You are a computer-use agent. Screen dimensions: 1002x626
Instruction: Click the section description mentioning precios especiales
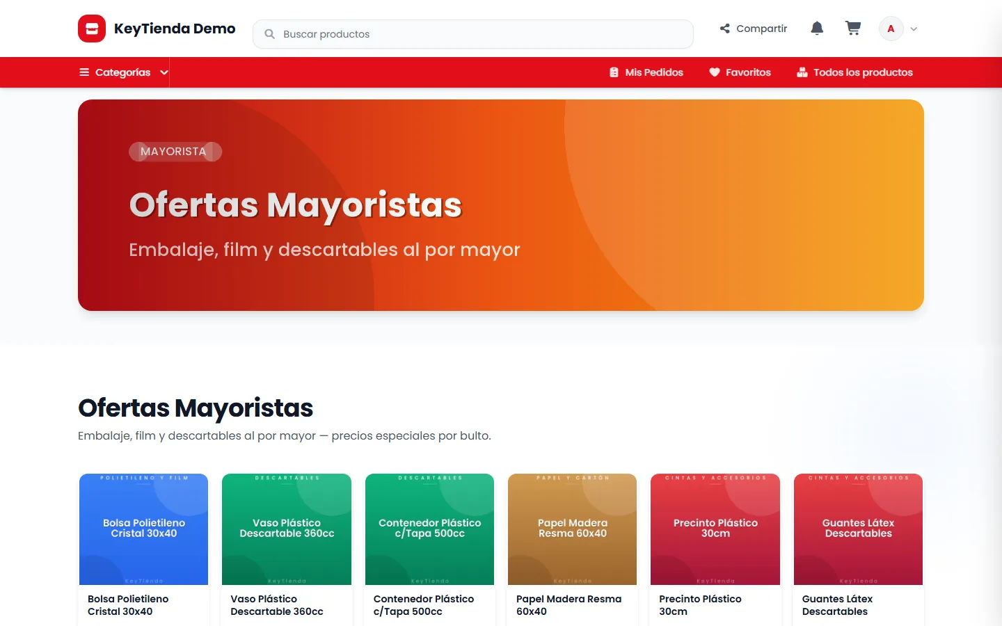tap(285, 436)
